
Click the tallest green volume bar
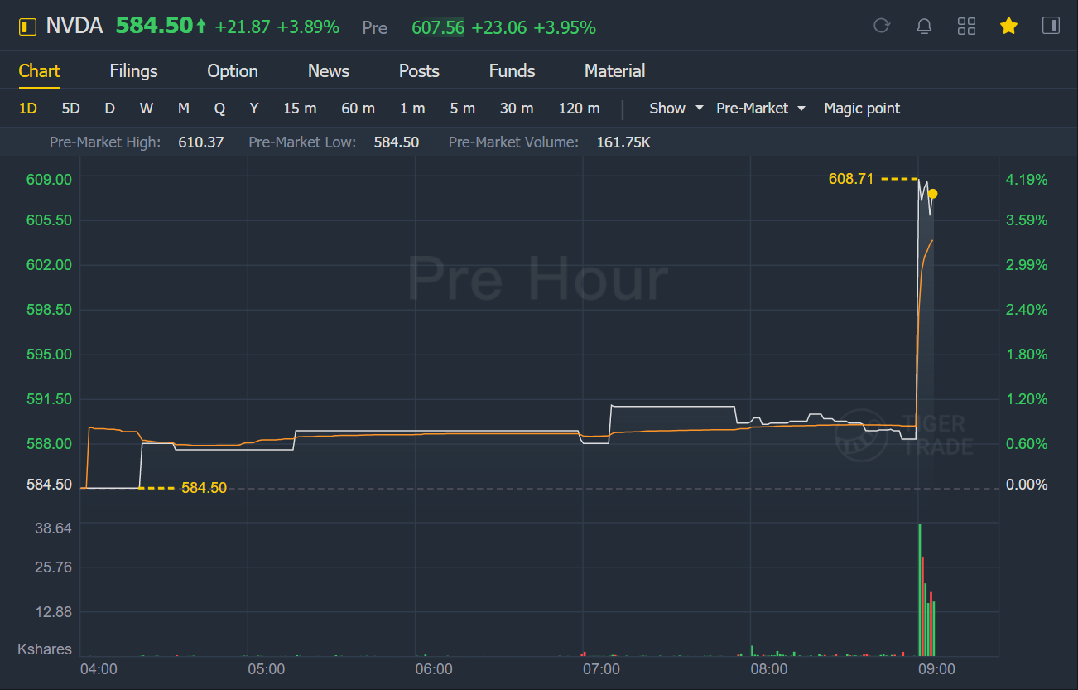click(920, 590)
